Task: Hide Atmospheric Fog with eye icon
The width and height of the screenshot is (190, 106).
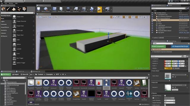Action: [152, 15]
